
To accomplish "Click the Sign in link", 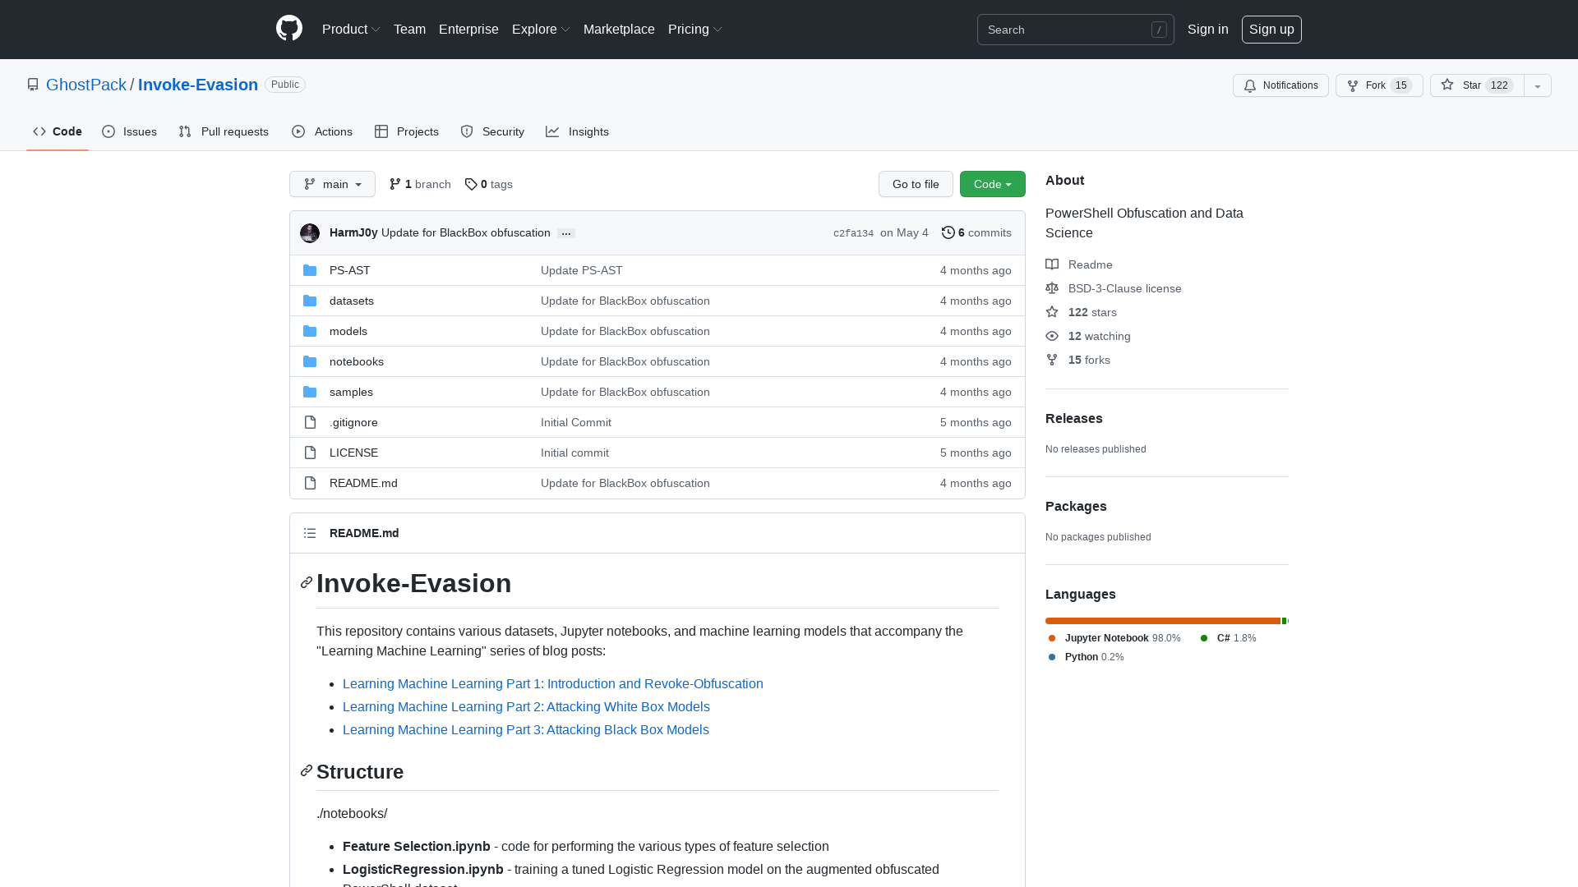I will point(1208,30).
